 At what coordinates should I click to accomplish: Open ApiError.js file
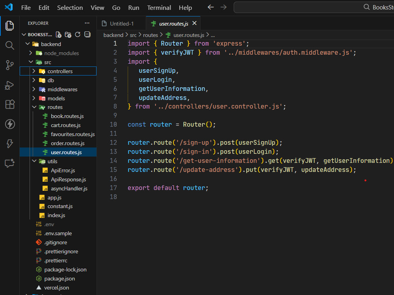[58, 170]
